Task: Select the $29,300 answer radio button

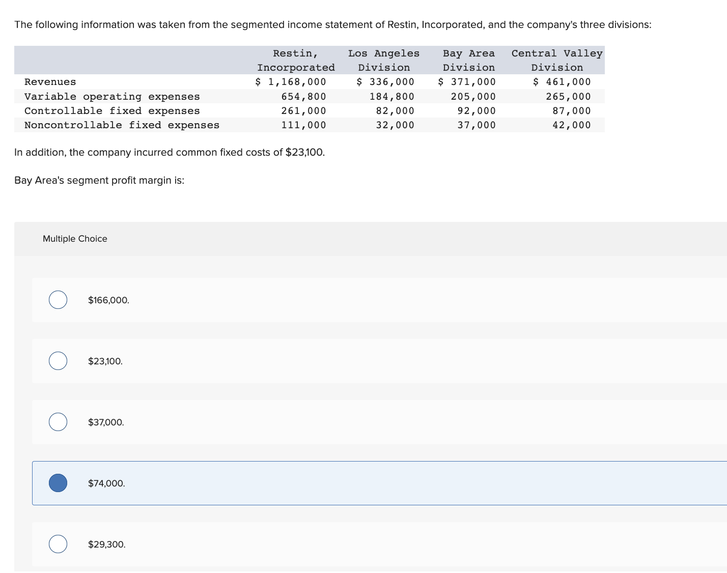Action: point(58,543)
